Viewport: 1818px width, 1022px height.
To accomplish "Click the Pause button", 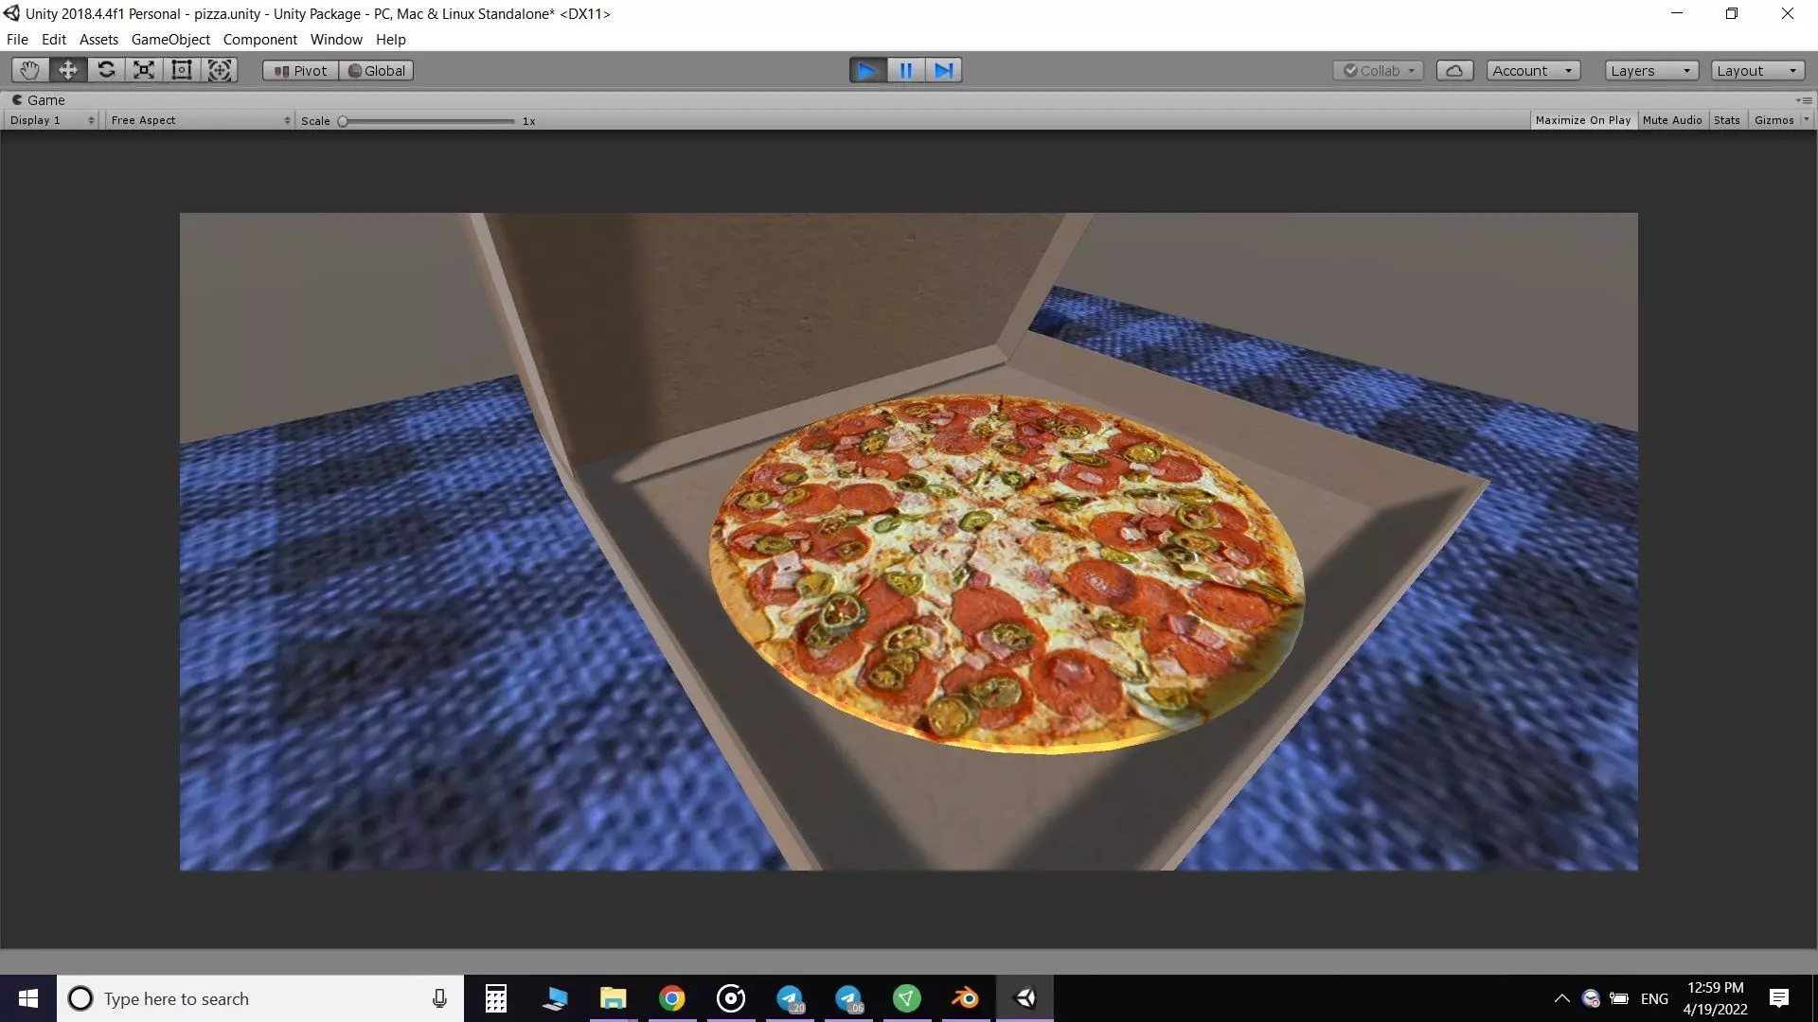I will point(905,70).
